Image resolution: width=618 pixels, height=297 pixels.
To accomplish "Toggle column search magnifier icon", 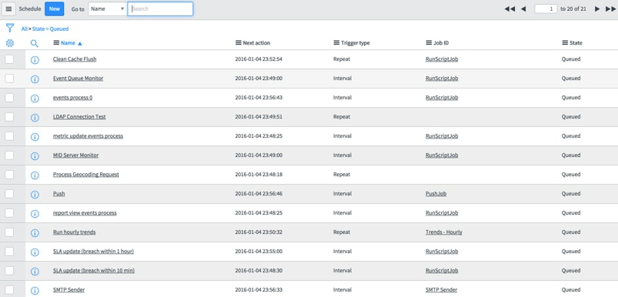I will pos(35,43).
